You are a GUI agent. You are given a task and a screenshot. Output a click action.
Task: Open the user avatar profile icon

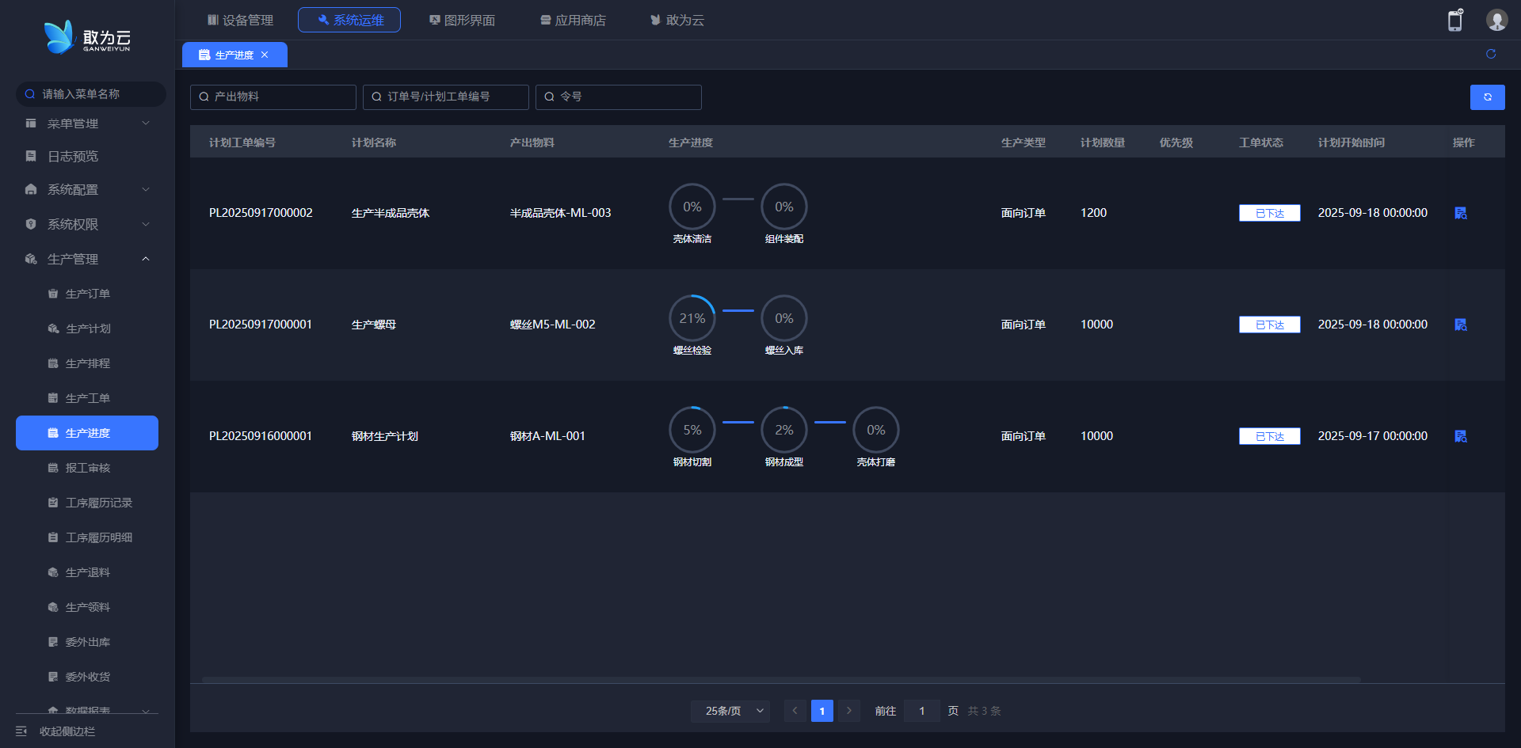(1496, 20)
